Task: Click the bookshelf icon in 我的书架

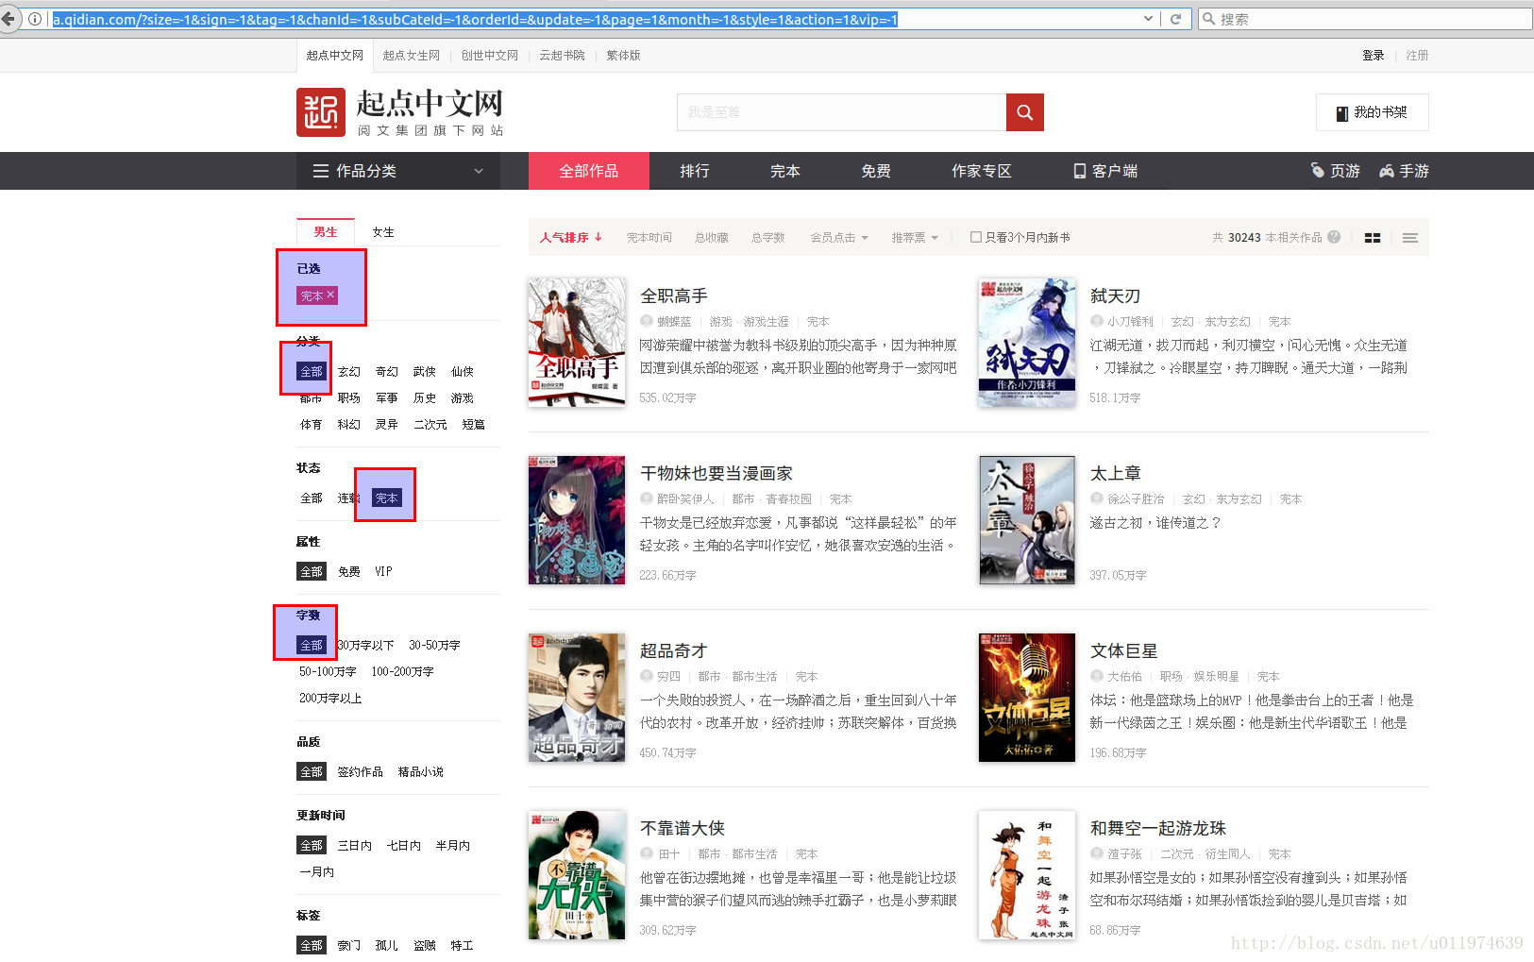Action: point(1341,113)
